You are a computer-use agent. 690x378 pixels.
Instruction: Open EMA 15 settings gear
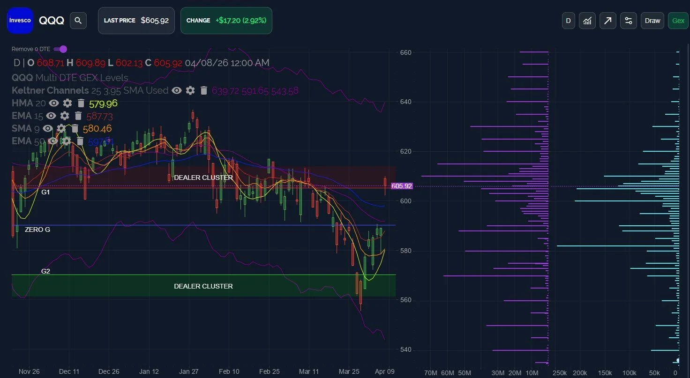[65, 116]
